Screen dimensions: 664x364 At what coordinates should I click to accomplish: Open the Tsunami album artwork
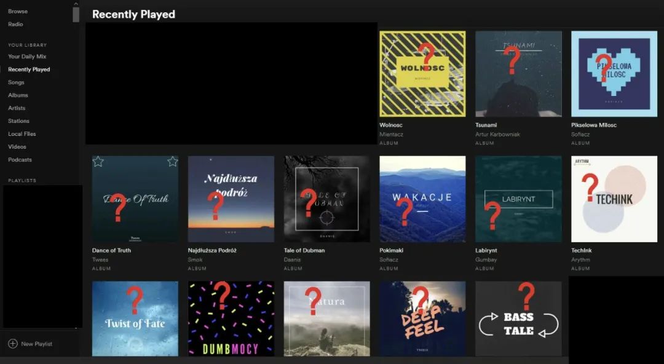[518, 74]
